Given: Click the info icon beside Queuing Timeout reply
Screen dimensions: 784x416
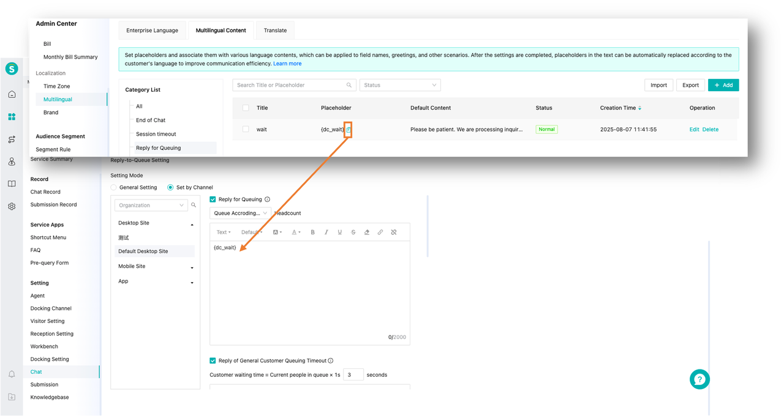Looking at the screenshot, I should tap(331, 361).
